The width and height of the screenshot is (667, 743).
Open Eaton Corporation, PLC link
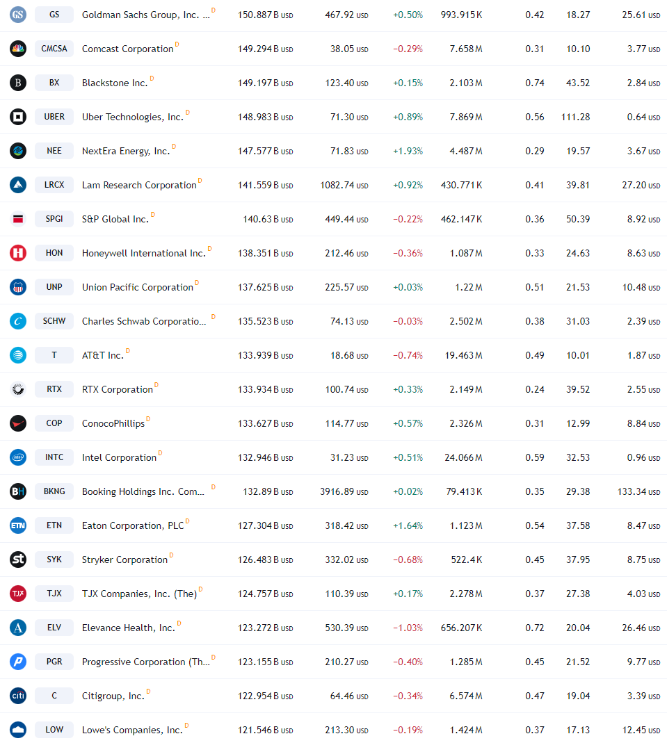(133, 525)
